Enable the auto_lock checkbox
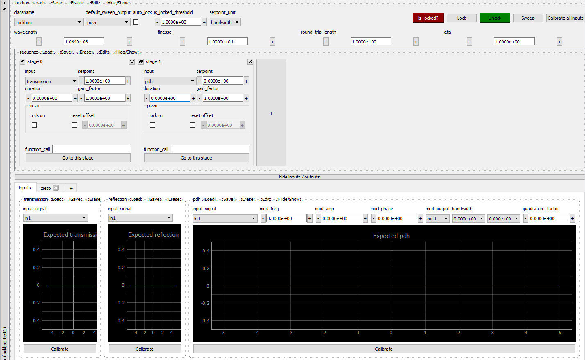The height and width of the screenshot is (360, 585). [x=136, y=22]
